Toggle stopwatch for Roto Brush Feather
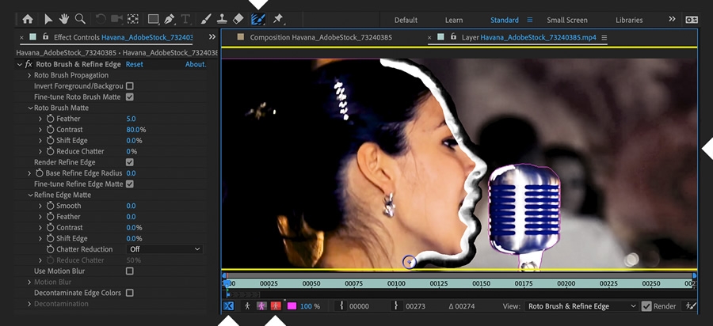Viewport: 713px width, 326px height. 50,119
